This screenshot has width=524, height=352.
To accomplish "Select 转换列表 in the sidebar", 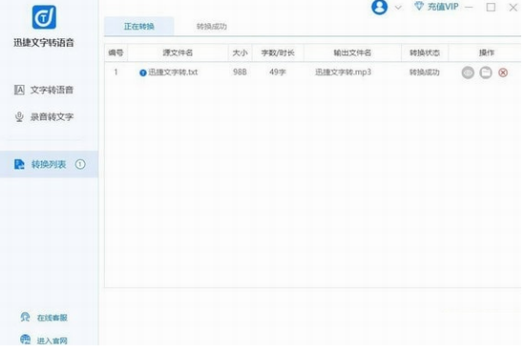I will [49, 164].
